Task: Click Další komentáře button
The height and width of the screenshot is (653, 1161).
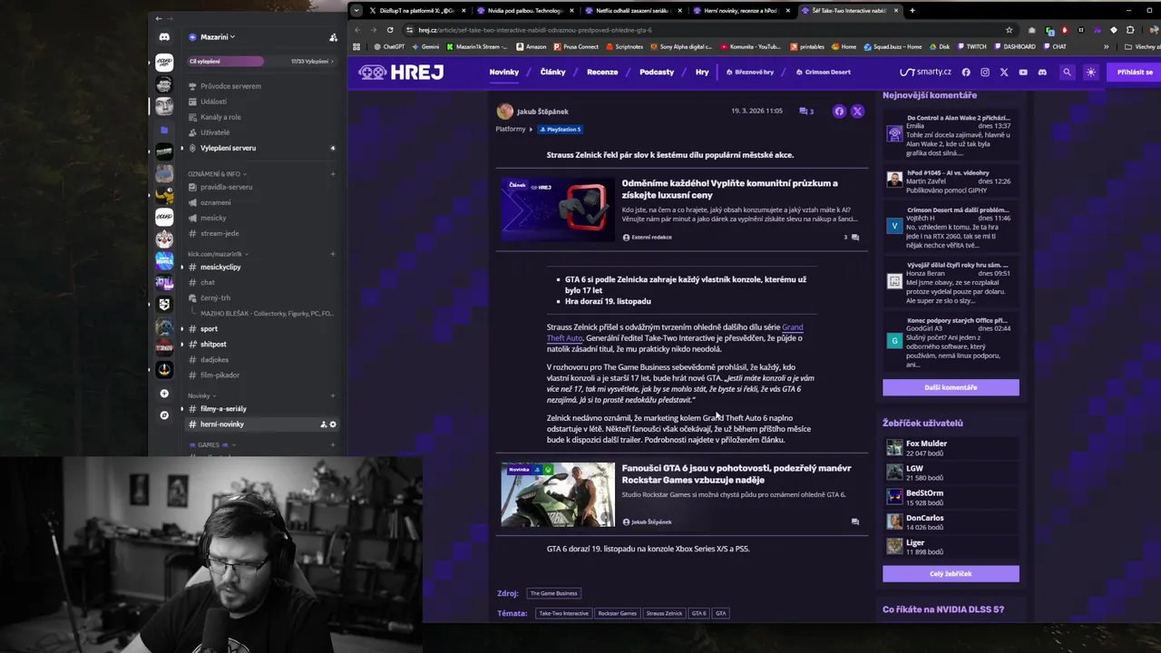Action: tap(951, 387)
